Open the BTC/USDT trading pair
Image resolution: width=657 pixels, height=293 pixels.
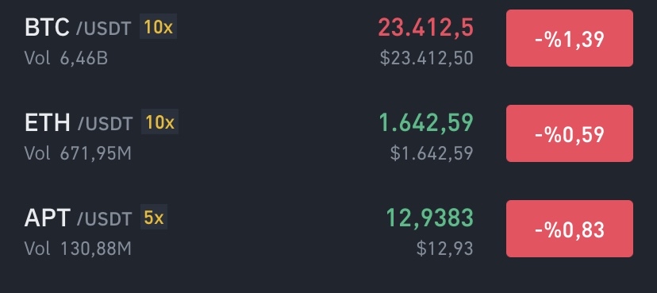[328, 38]
